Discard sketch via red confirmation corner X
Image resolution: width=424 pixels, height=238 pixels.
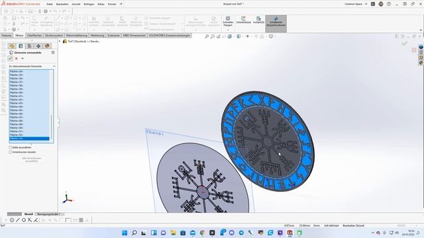(414, 50)
